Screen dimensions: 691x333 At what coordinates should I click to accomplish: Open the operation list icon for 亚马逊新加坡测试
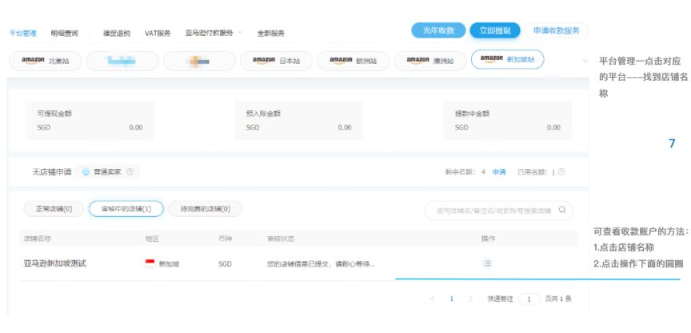tap(487, 263)
